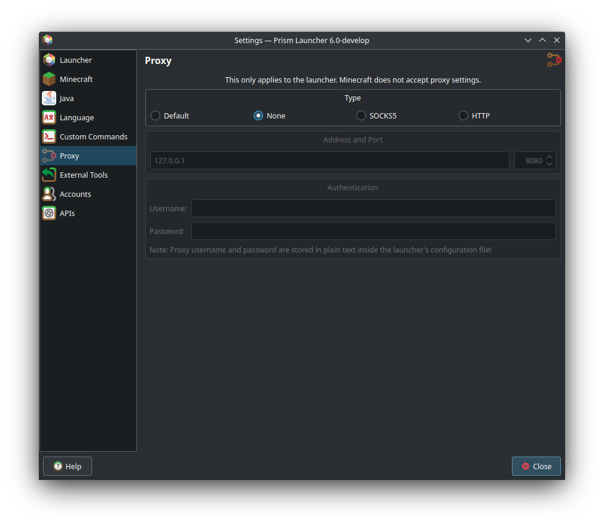Open the Launcher settings page

point(89,60)
